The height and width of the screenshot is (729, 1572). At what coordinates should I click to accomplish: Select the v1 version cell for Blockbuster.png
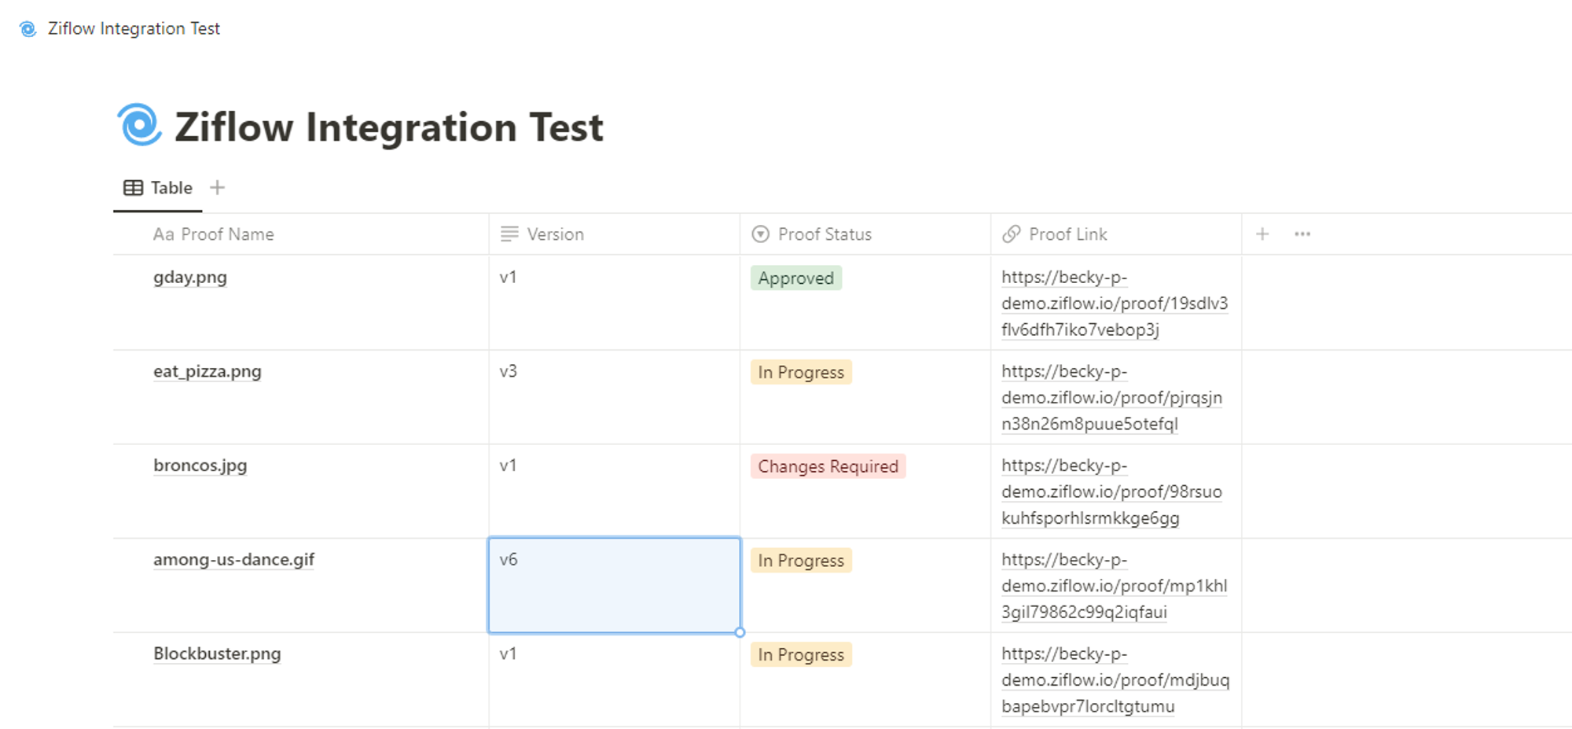coord(614,679)
